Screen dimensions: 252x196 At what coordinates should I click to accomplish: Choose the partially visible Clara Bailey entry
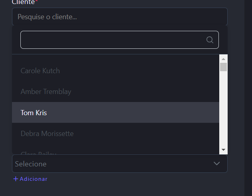pos(38,153)
